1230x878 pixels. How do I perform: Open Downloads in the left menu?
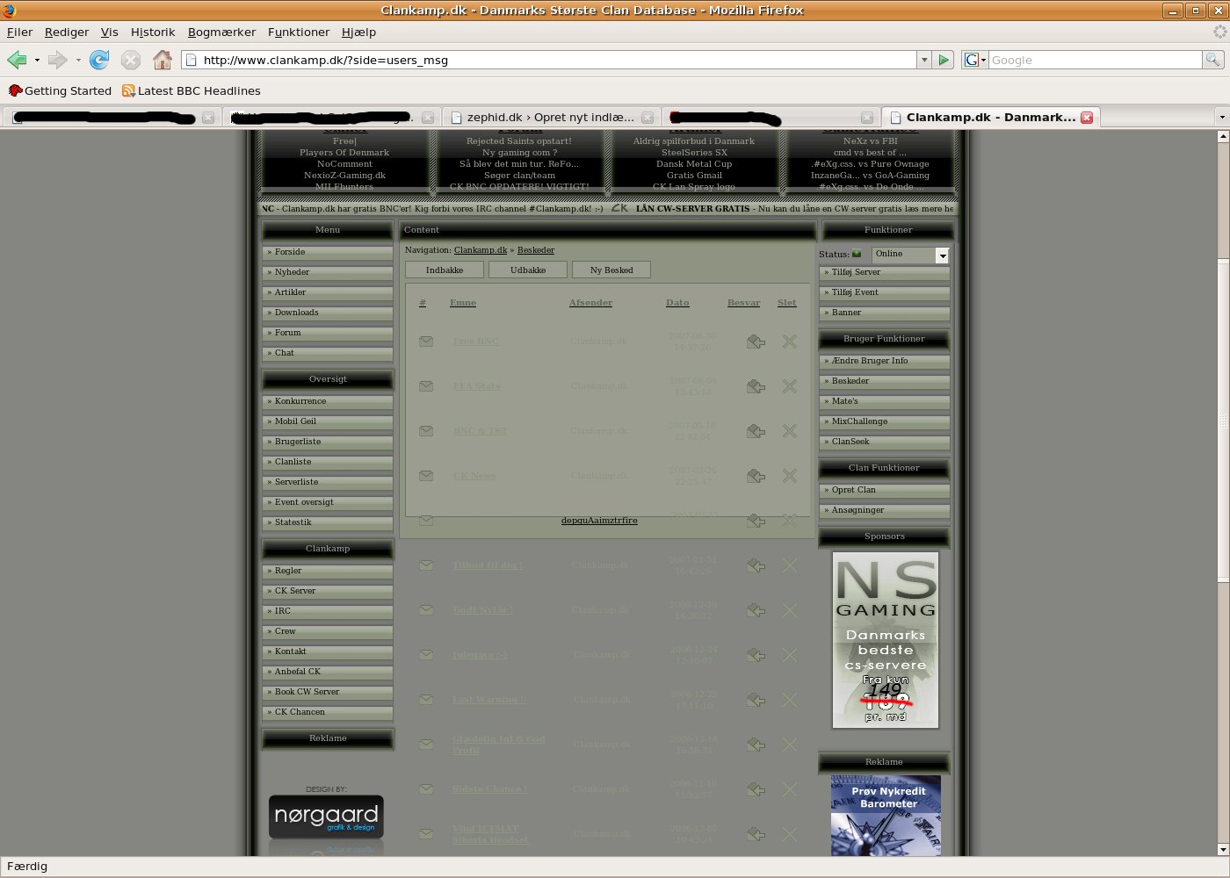pyautogui.click(x=328, y=313)
